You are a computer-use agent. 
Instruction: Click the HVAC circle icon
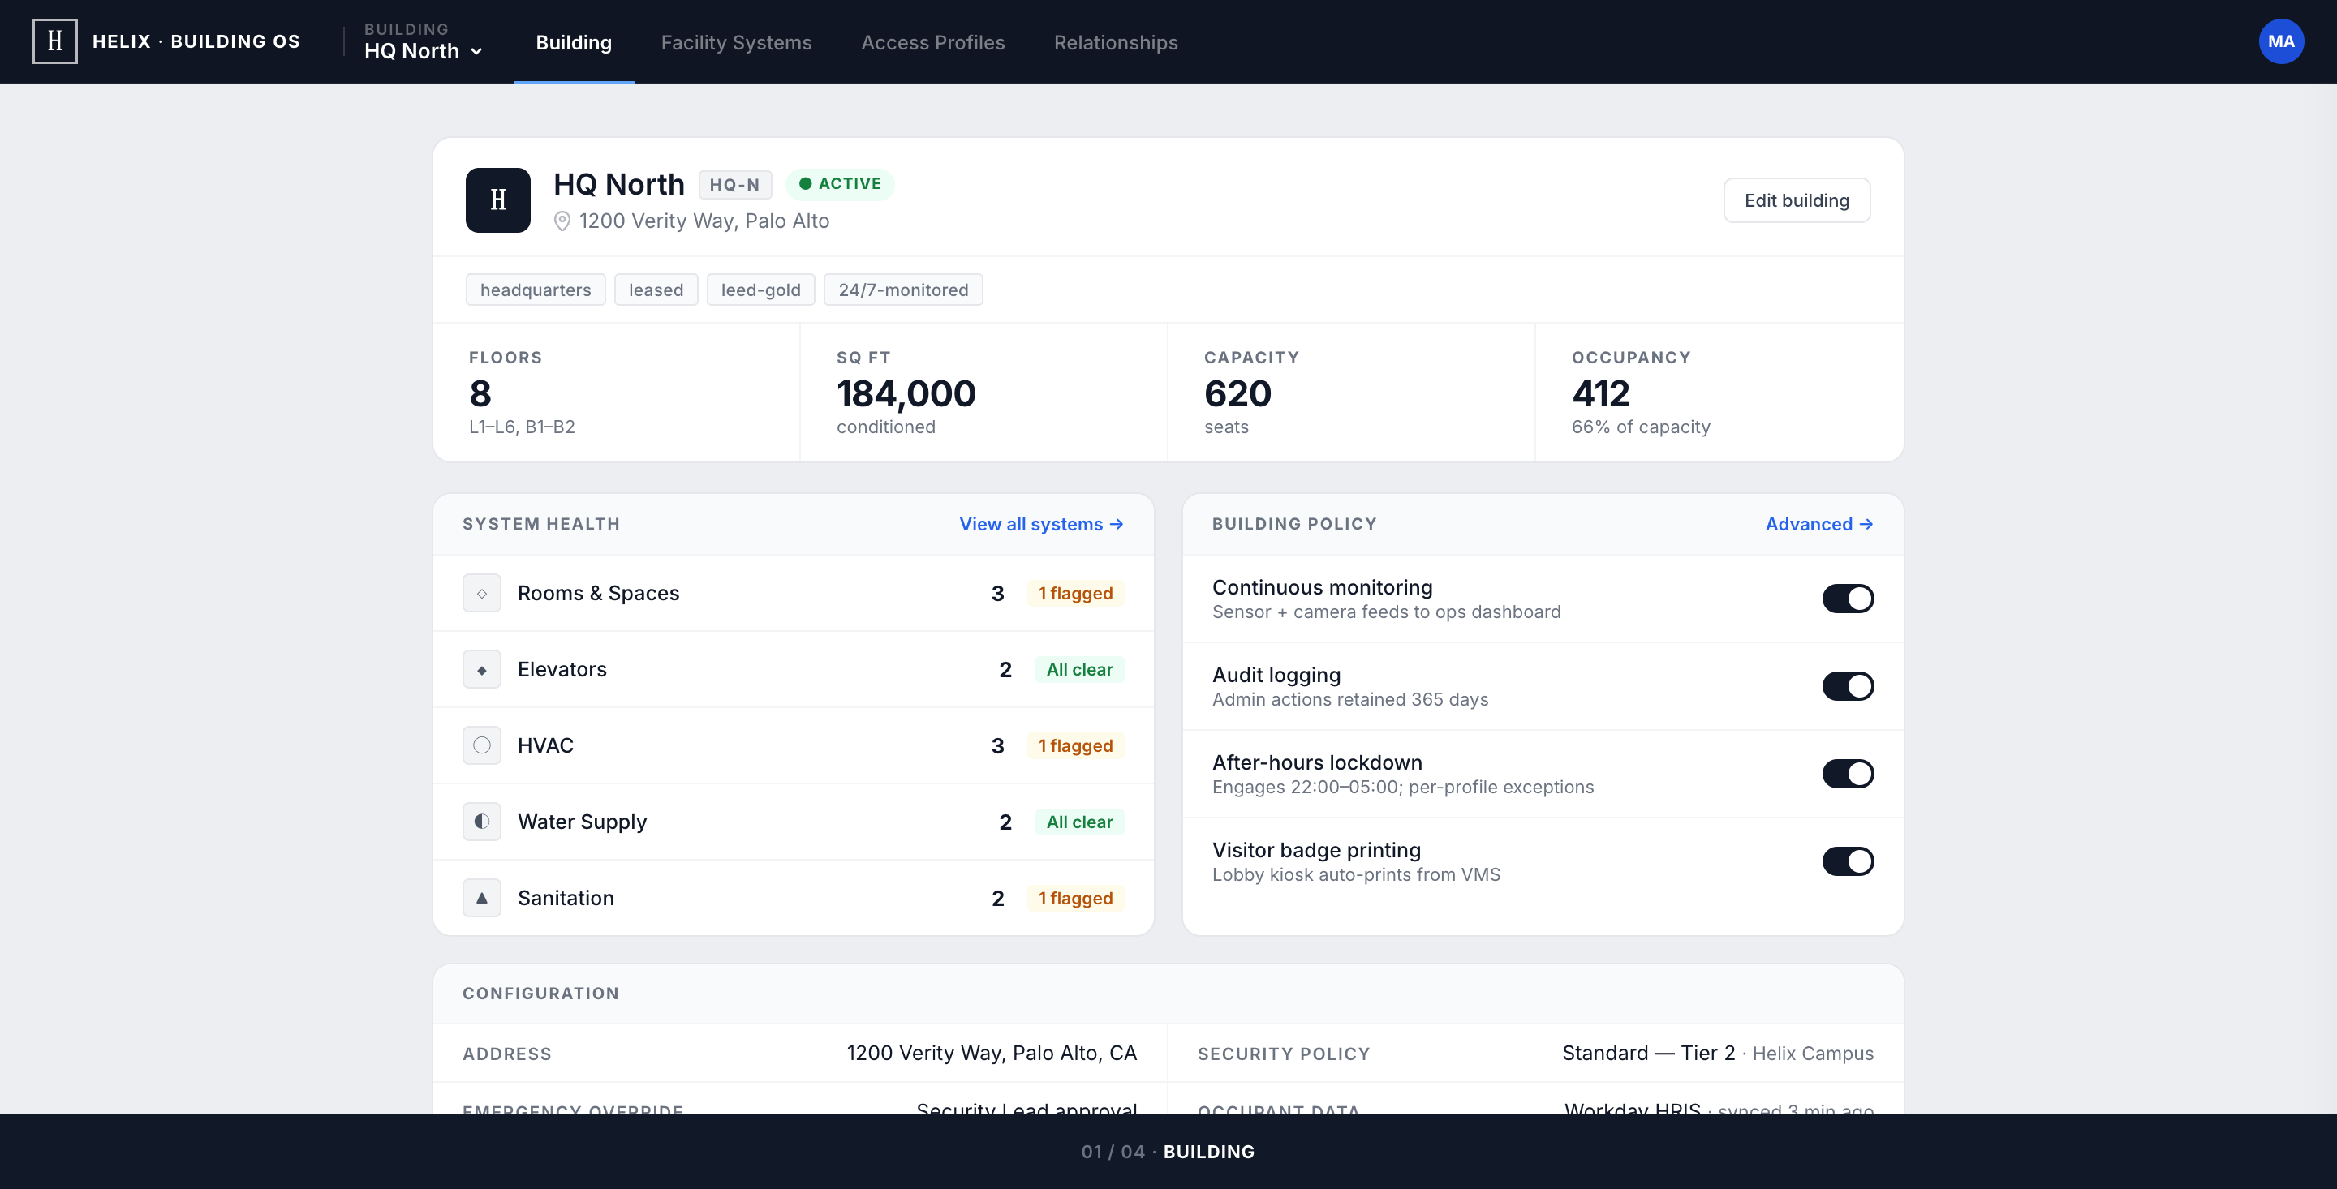[x=482, y=745]
